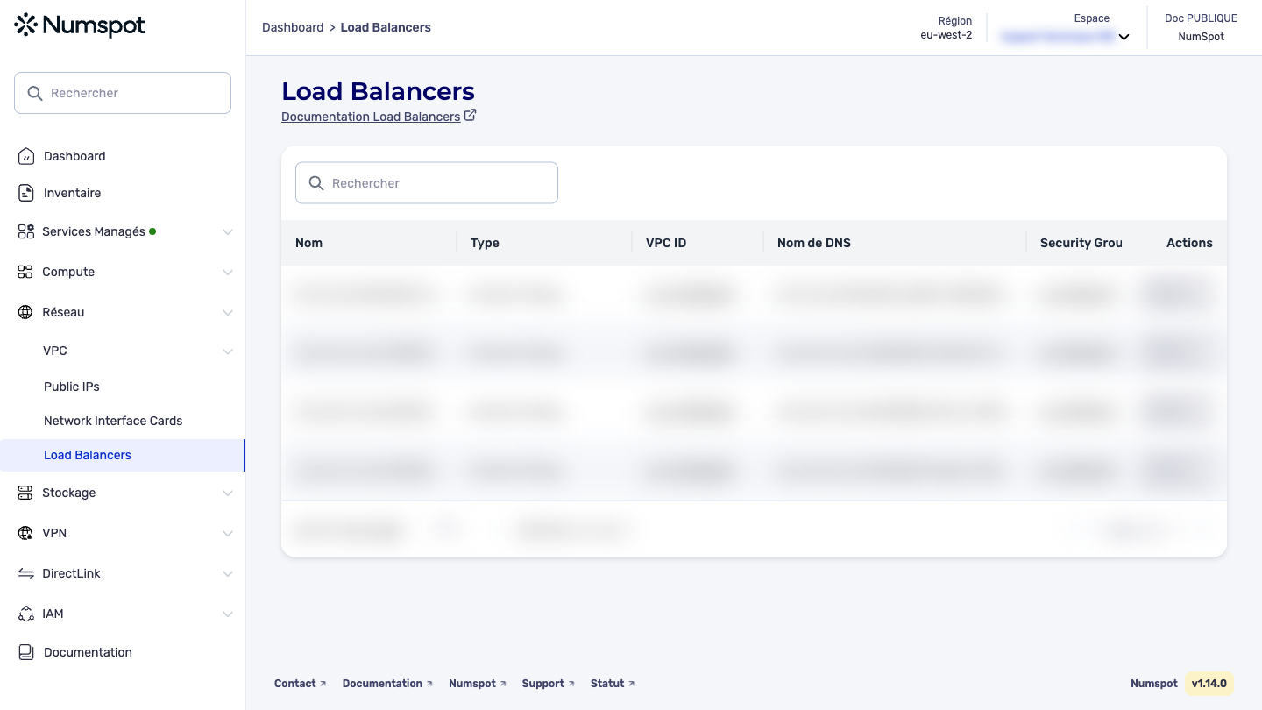Expand the Compute menu chevron

(228, 273)
